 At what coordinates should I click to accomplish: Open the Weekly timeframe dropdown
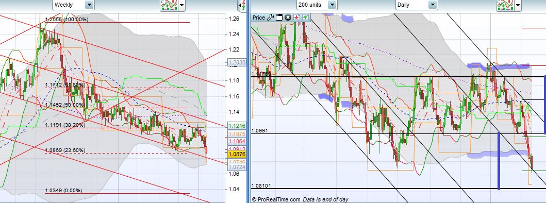73,5
